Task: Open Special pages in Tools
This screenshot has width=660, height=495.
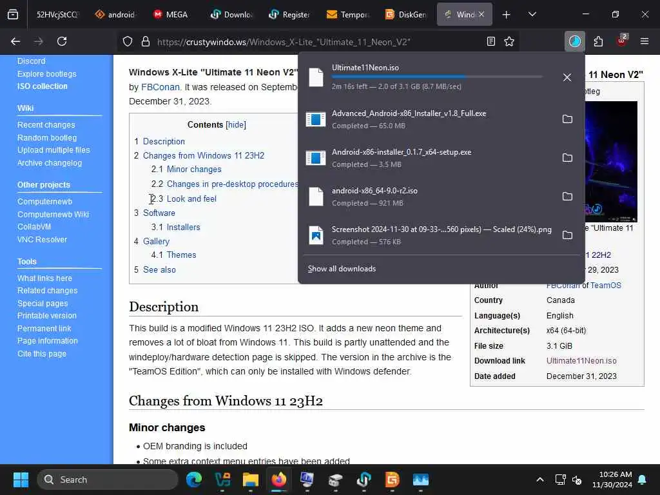Action: click(x=43, y=304)
